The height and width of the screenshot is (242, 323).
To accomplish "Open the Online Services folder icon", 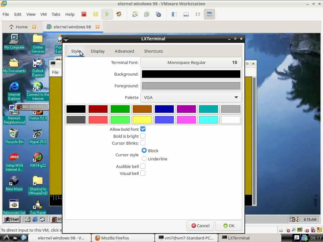I will click(x=38, y=43).
